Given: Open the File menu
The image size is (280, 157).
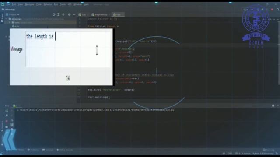Looking at the screenshot, I should [8, 5].
